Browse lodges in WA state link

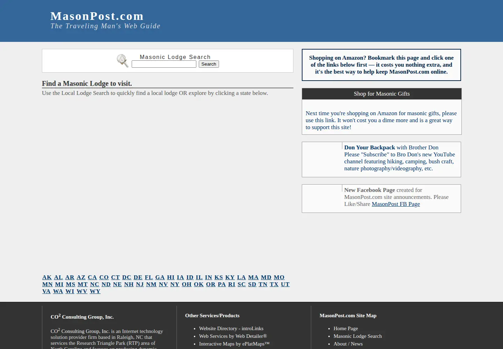click(x=58, y=291)
